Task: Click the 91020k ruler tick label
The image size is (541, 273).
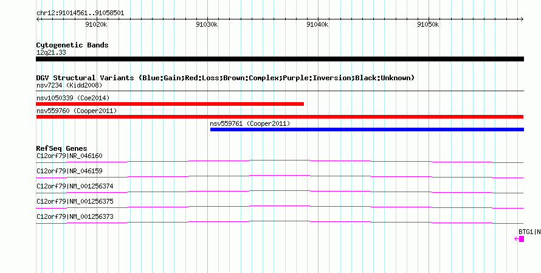Action: pyautogui.click(x=96, y=24)
